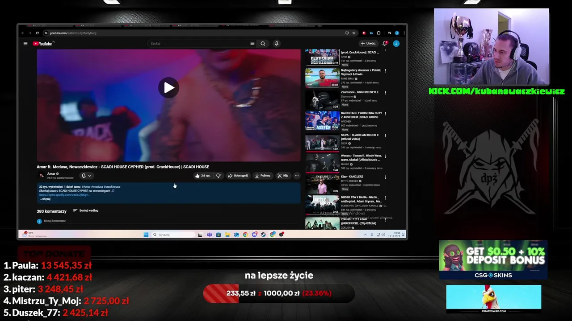Open the Spotify link in the description
This screenshot has width=572, height=321.
coord(64,195)
